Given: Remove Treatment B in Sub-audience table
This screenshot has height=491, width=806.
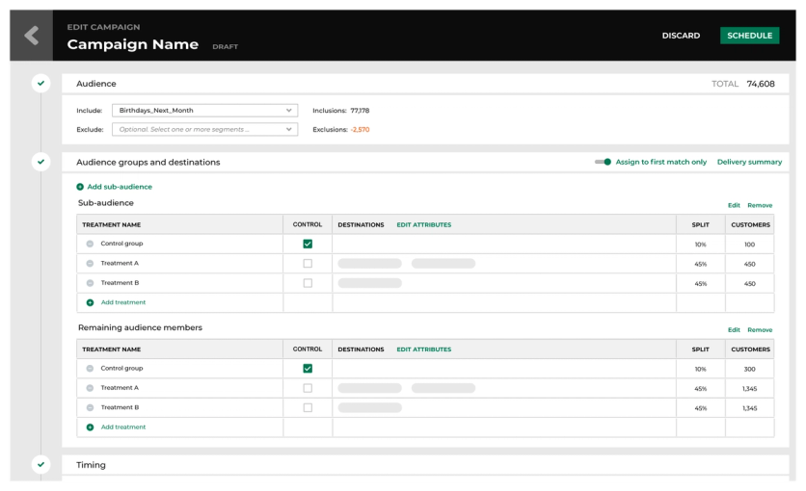Looking at the screenshot, I should point(90,283).
